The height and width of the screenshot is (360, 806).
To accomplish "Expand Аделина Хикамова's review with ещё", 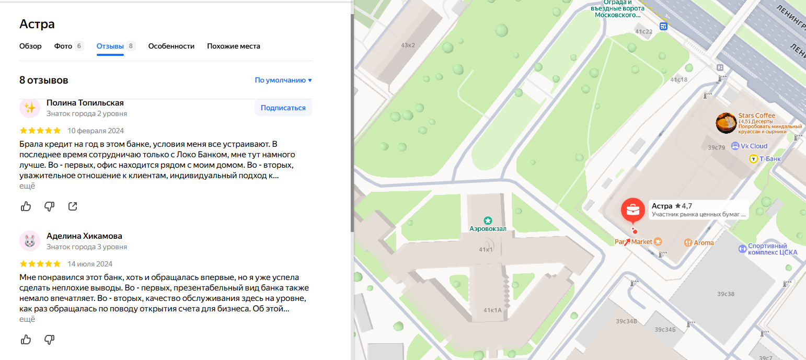I will point(27,319).
